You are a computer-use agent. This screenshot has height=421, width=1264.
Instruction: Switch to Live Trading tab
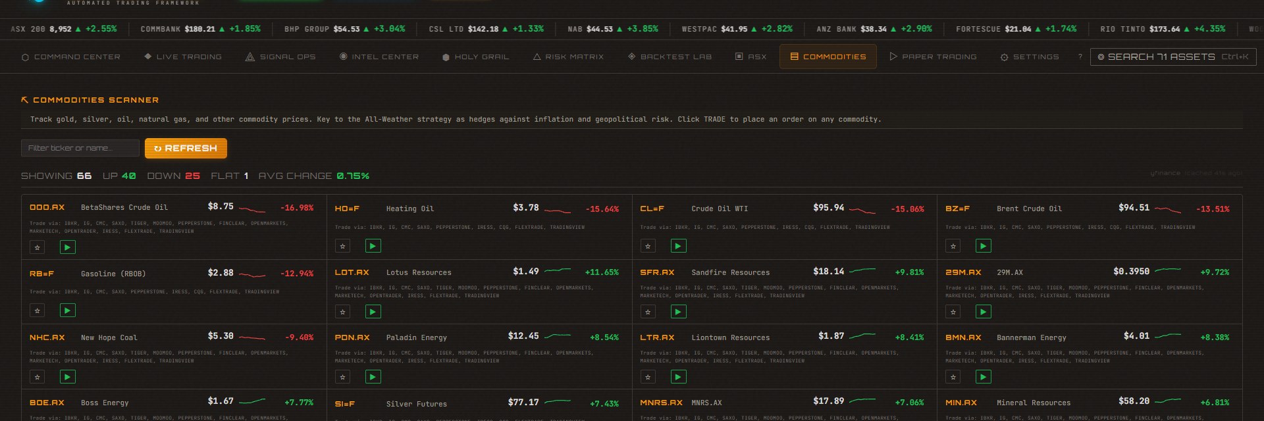(183, 57)
